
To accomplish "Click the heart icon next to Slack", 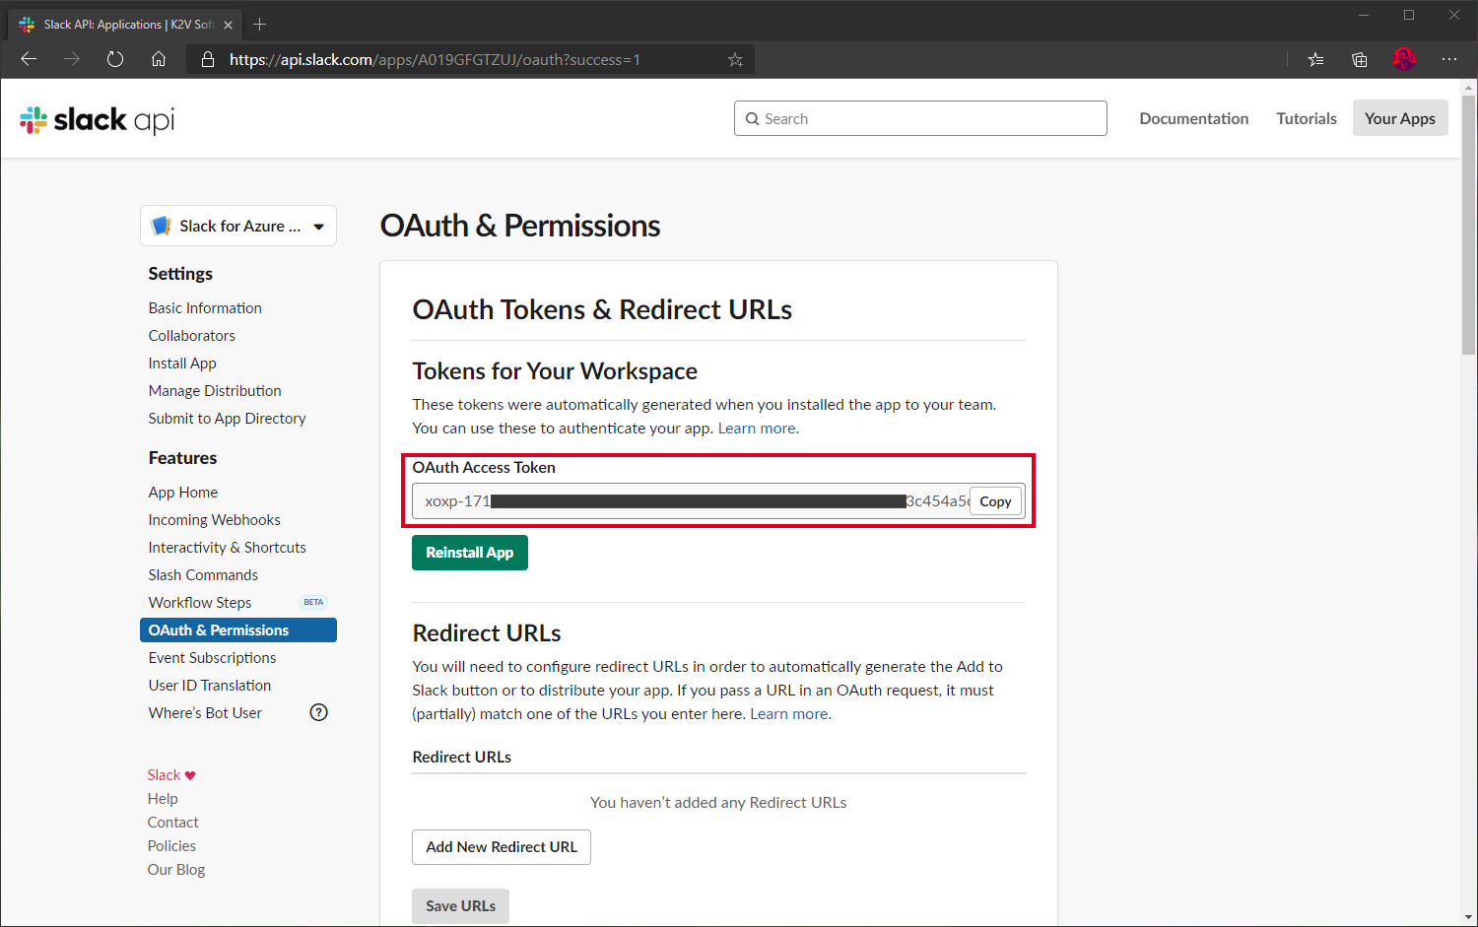I will (190, 775).
